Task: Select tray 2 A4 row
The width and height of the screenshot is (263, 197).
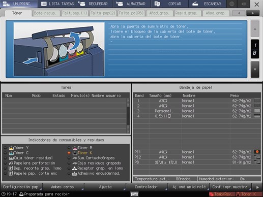Action: click(197, 106)
